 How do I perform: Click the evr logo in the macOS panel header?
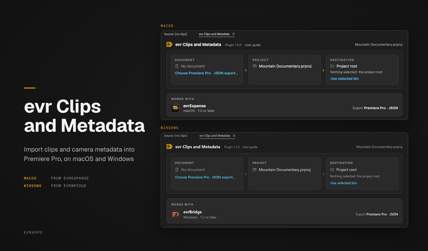click(169, 45)
